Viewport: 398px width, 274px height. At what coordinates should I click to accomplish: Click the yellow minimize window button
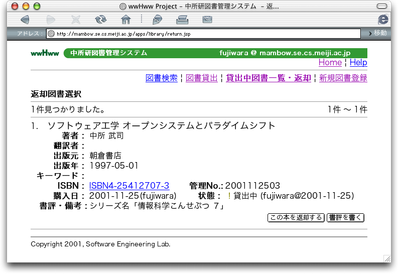pos(26,6)
